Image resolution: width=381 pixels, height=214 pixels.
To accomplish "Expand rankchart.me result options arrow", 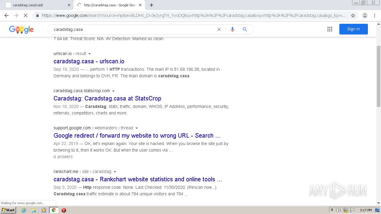I will 115,172.
